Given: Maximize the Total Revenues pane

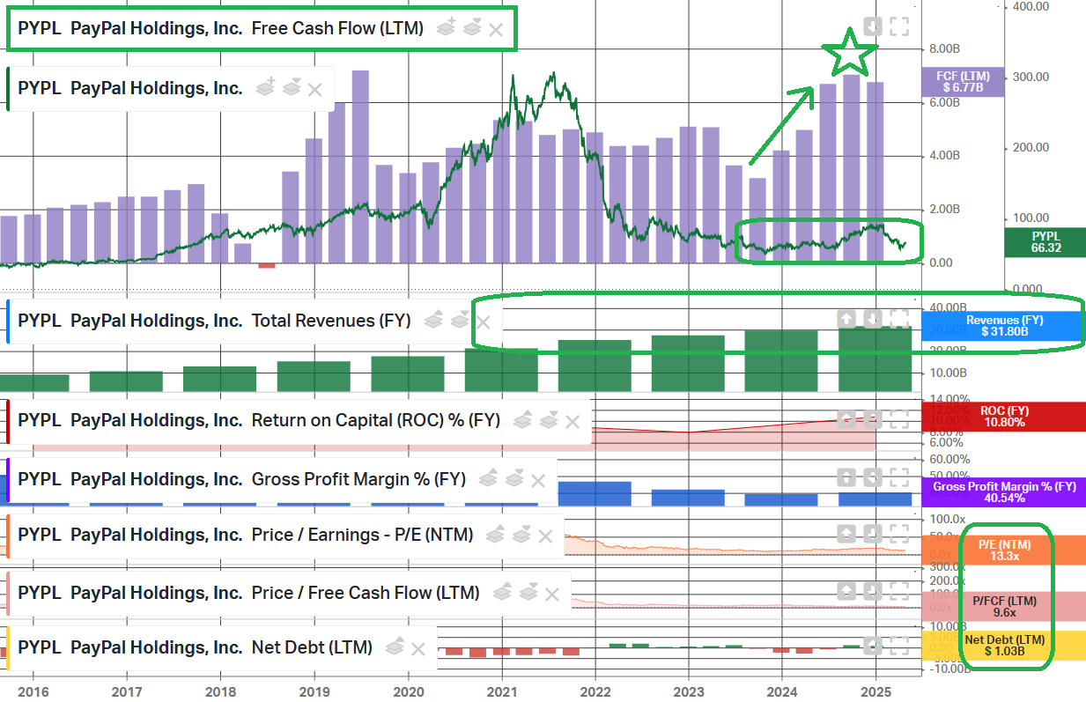Looking at the screenshot, I should pos(898,319).
